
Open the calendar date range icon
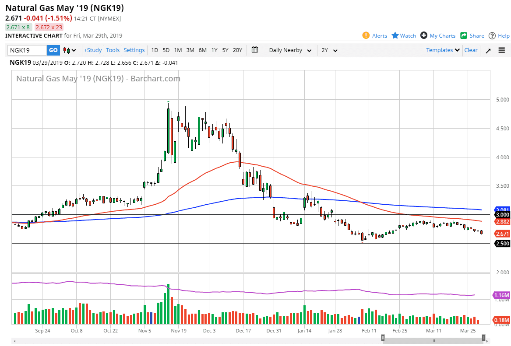coord(255,50)
